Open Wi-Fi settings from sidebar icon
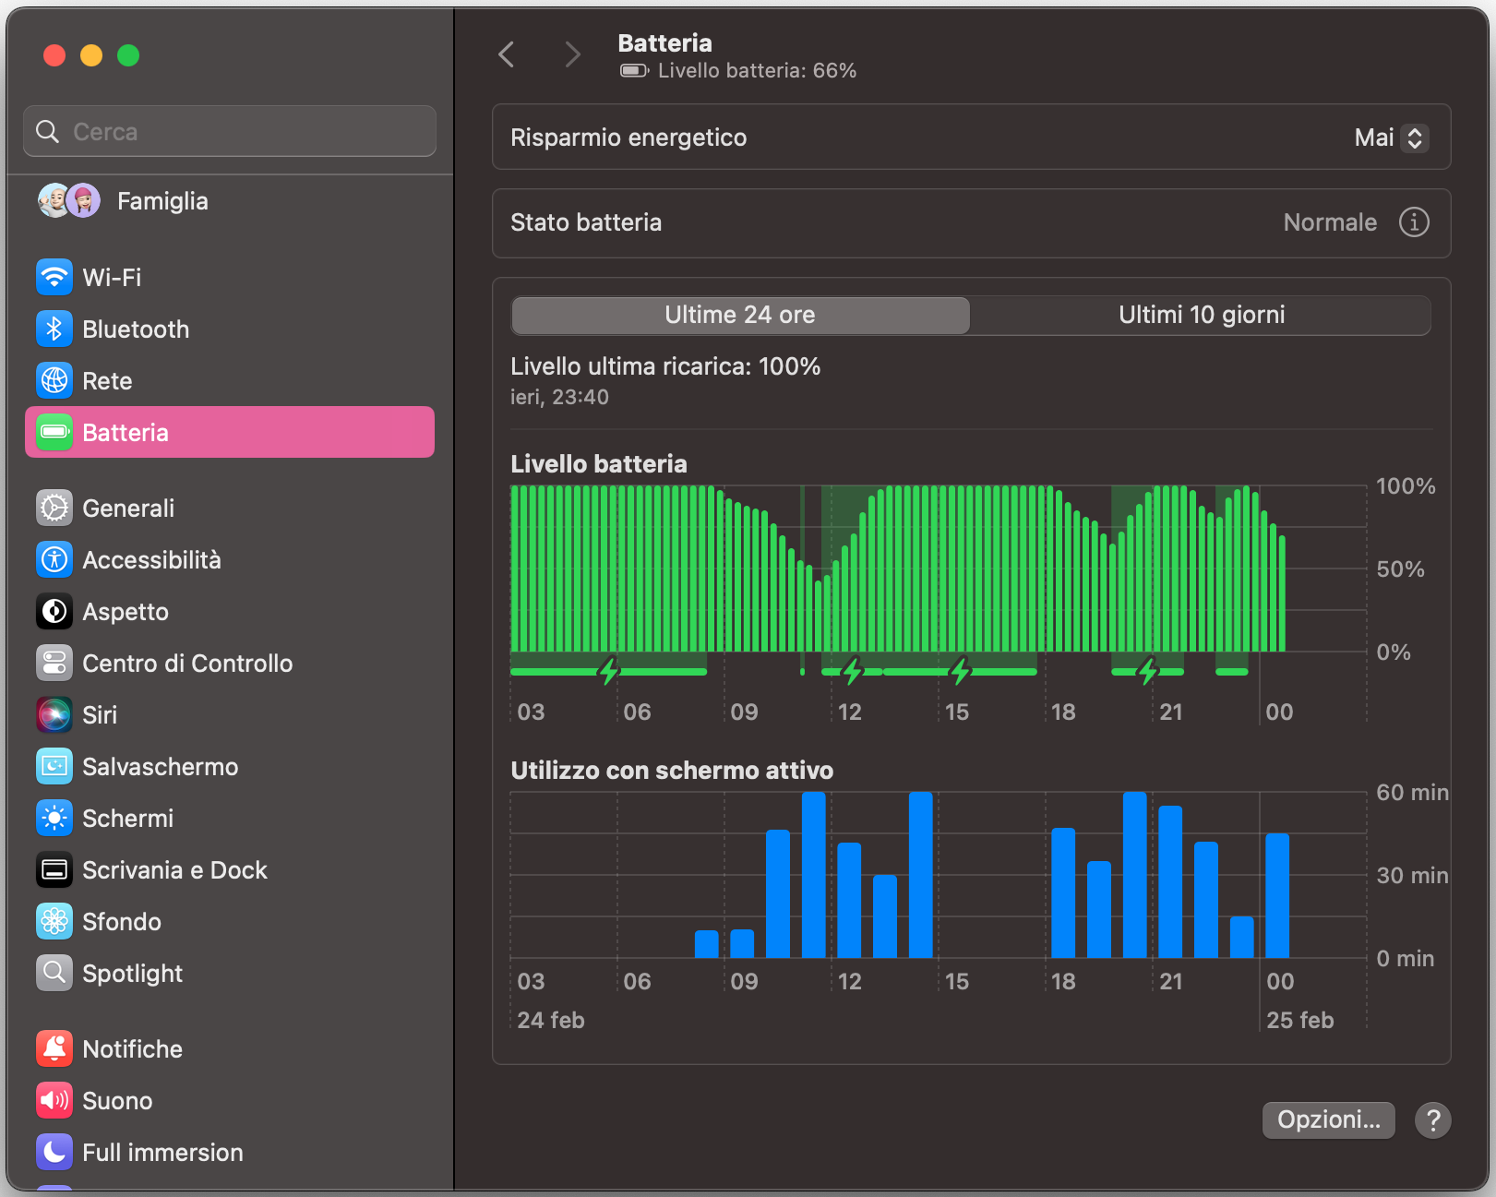1496x1197 pixels. (x=54, y=277)
